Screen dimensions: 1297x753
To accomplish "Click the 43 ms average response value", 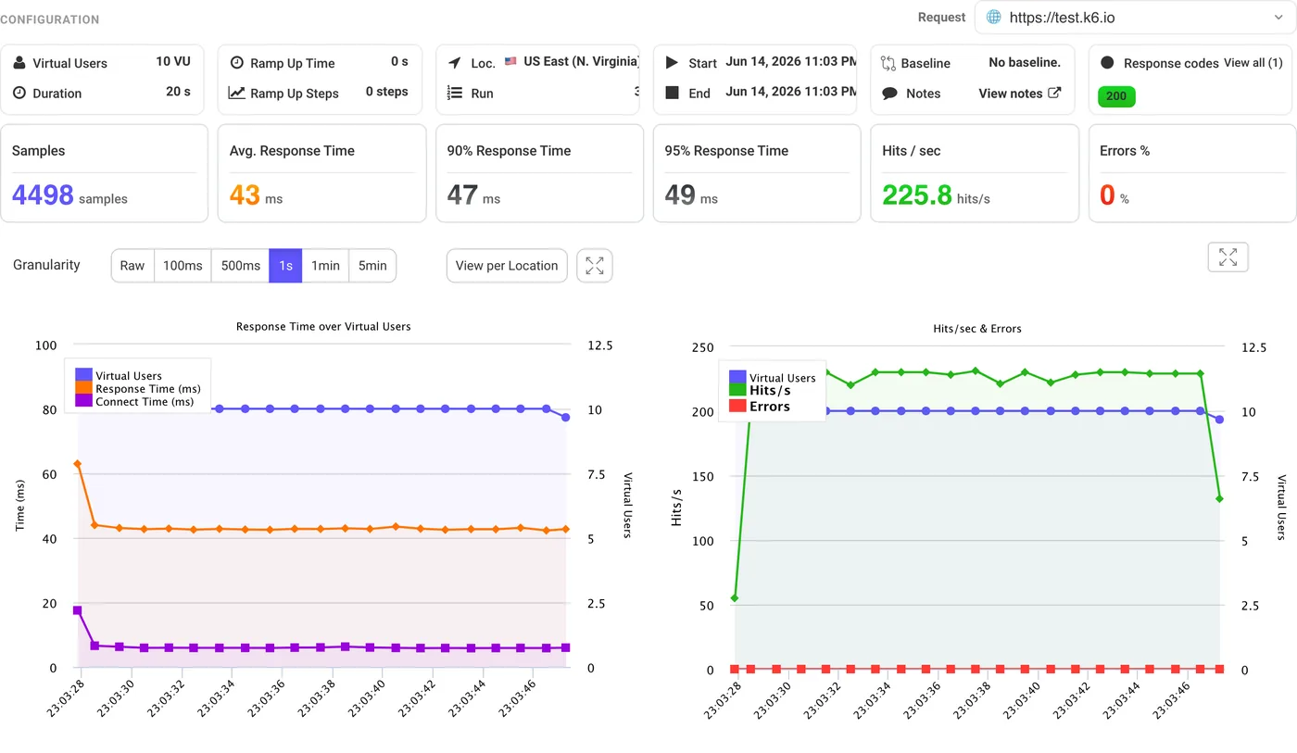I will (x=245, y=195).
